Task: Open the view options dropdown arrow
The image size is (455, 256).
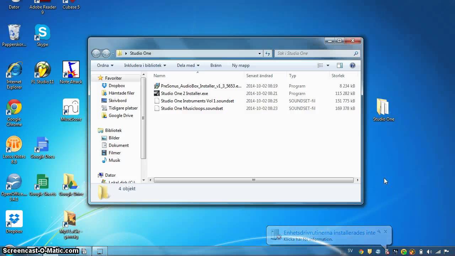Action: click(x=328, y=65)
